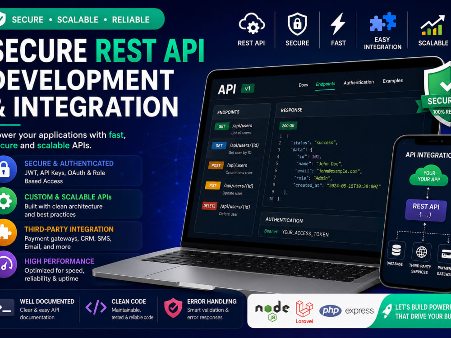Click the "role": "Admin" response line
The image size is (451, 338).
pyautogui.click(x=313, y=178)
